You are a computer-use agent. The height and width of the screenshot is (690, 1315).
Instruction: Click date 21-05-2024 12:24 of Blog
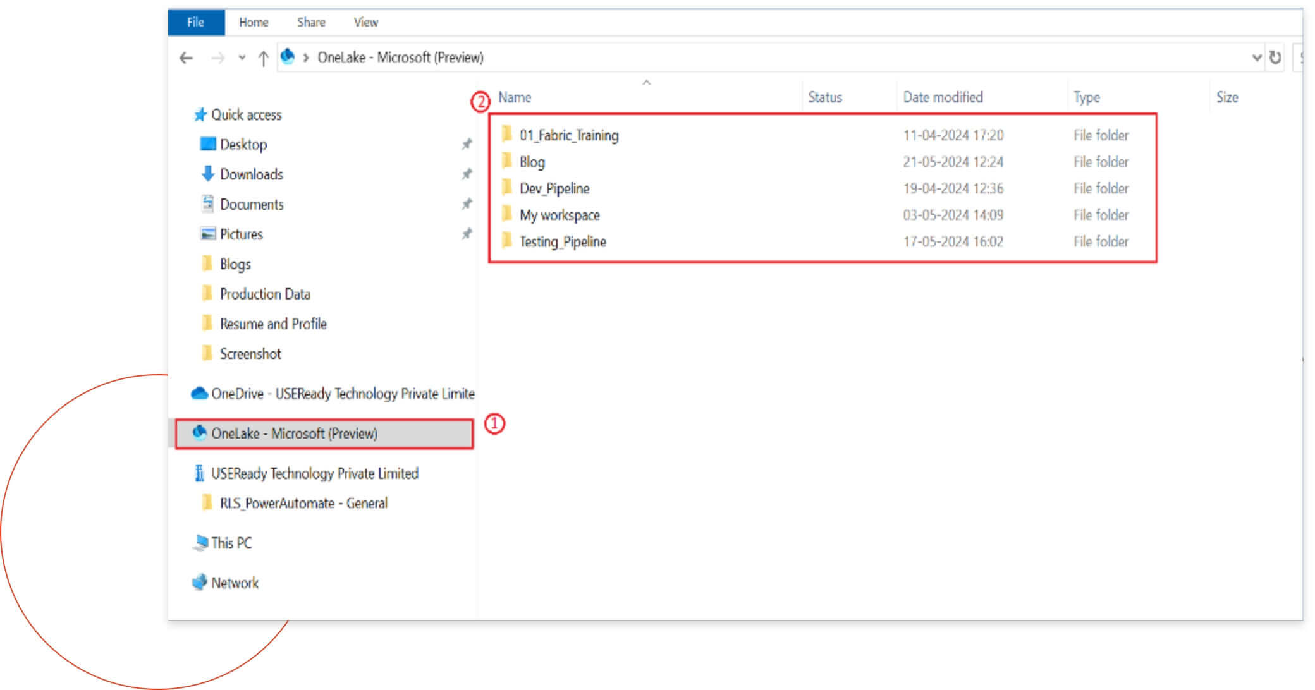(953, 162)
